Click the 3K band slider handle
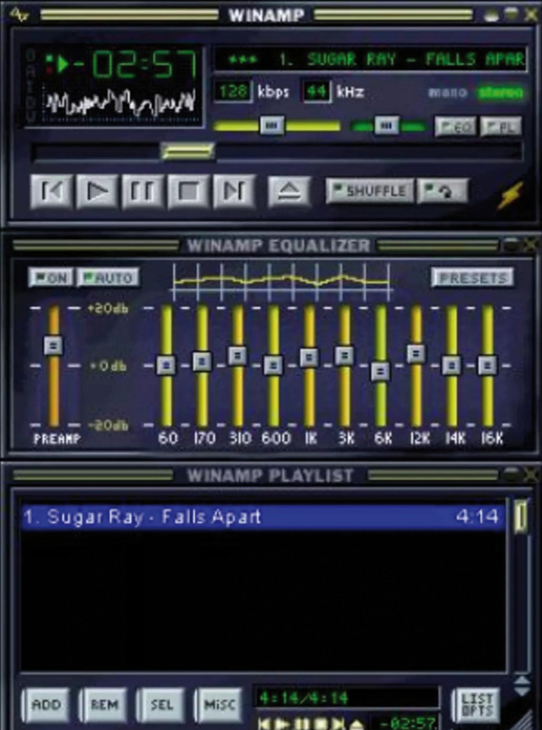Viewport: 542px width, 730px height. [x=344, y=355]
